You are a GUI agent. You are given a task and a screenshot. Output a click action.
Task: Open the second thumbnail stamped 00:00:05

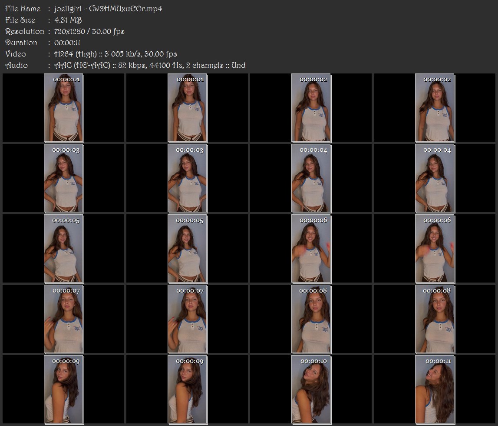(x=188, y=249)
